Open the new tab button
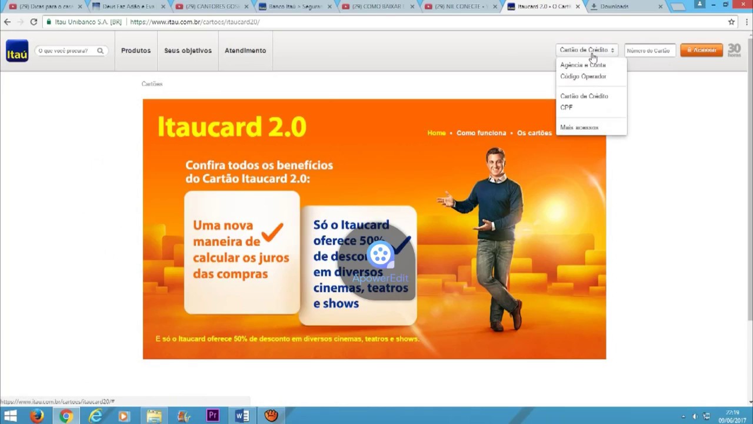Image resolution: width=753 pixels, height=424 pixels. (x=678, y=7)
